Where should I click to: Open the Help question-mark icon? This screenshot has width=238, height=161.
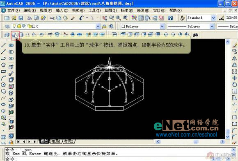click(170, 18)
